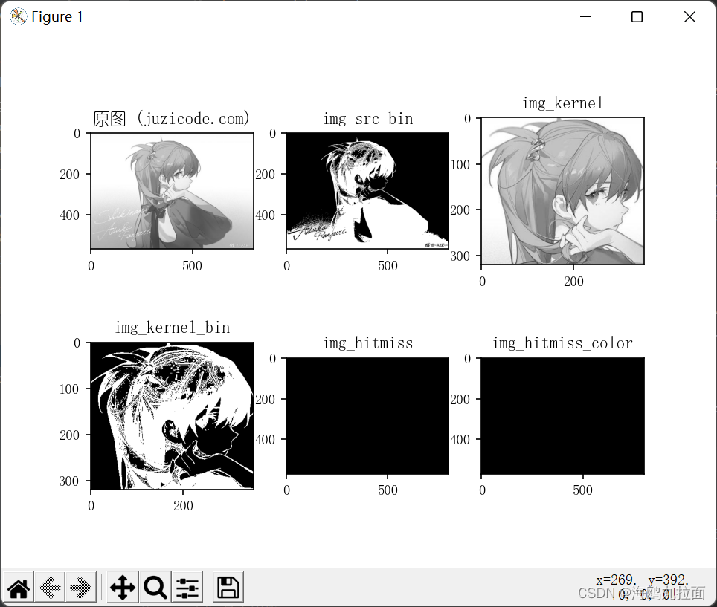Maximize the Figure 1 window
The height and width of the screenshot is (607, 717).
637,17
